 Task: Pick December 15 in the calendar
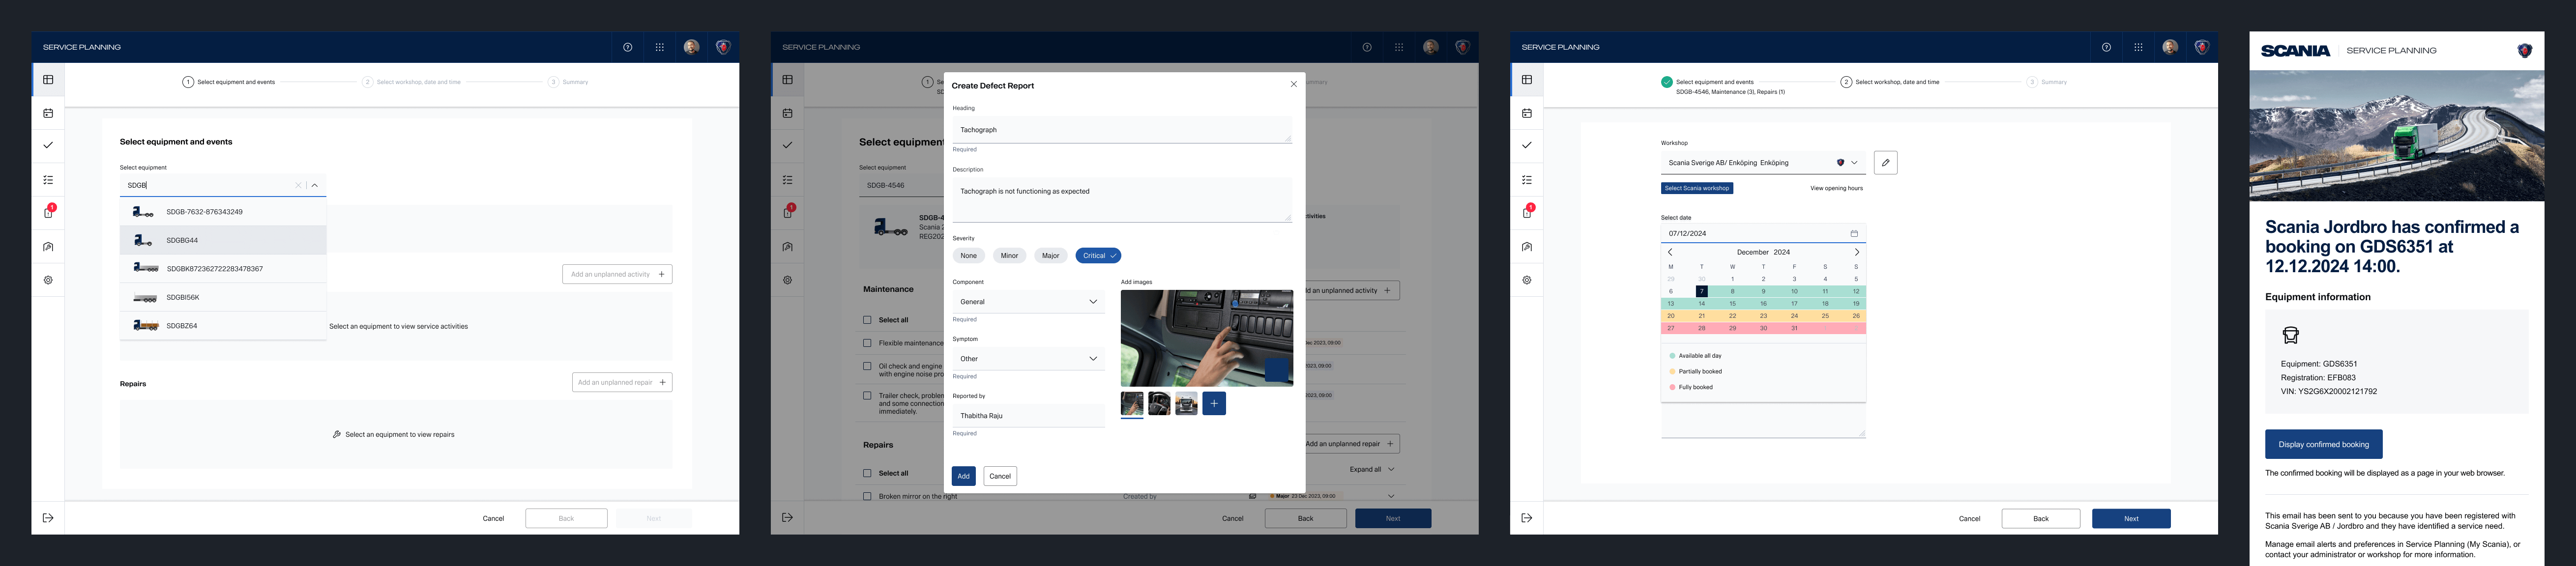[1732, 303]
